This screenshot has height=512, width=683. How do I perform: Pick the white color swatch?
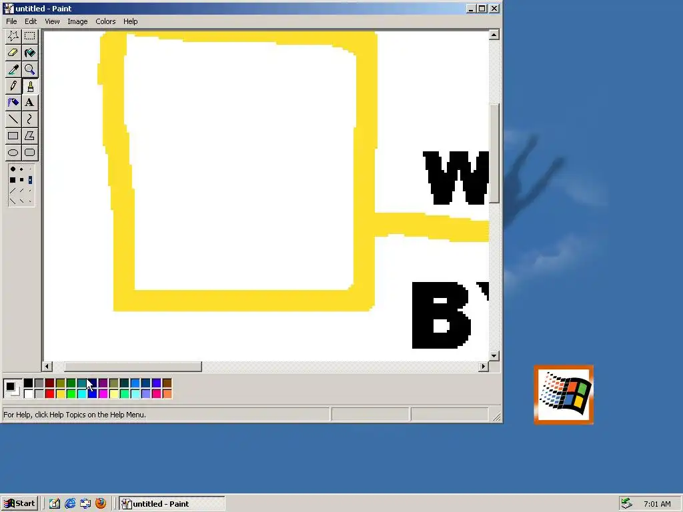coord(28,394)
